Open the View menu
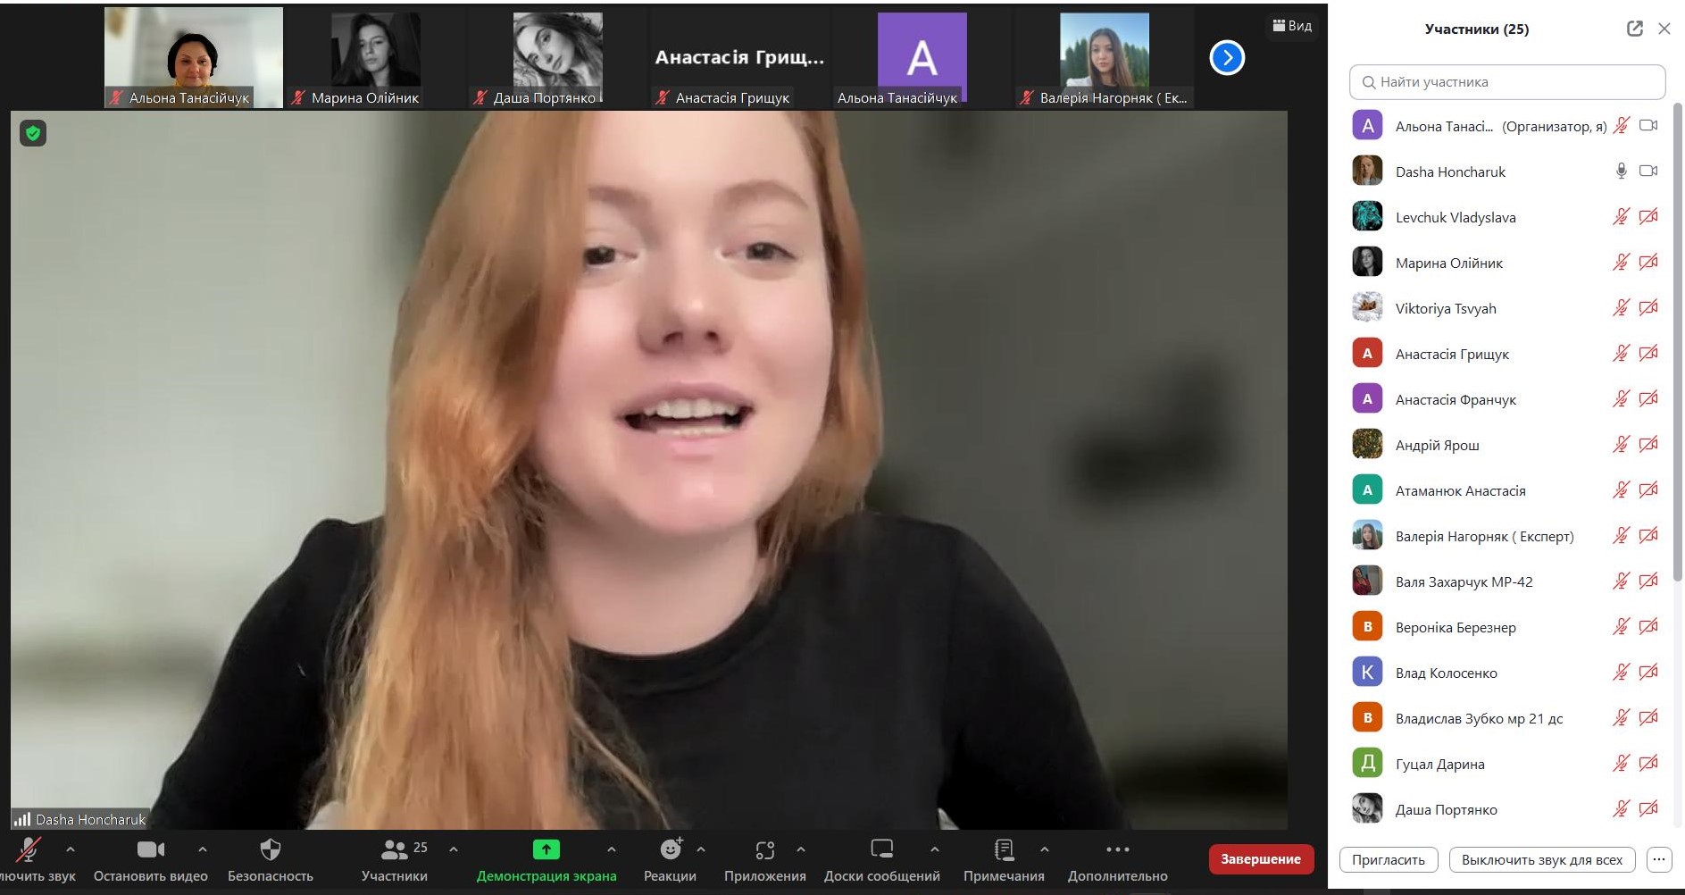The width and height of the screenshot is (1685, 895). [1292, 26]
